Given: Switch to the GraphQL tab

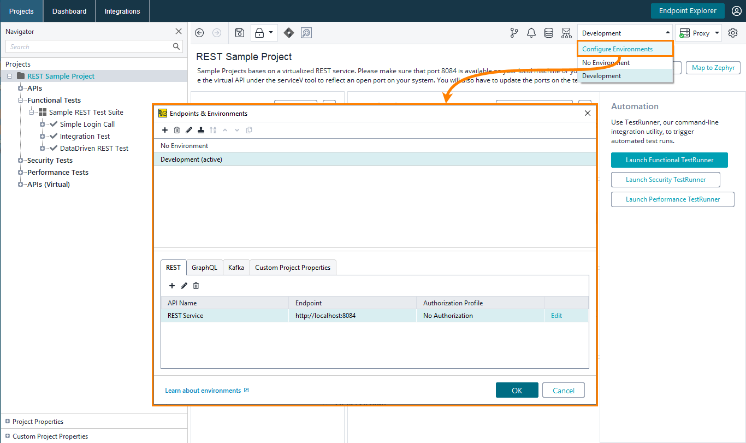Looking at the screenshot, I should pyautogui.click(x=204, y=267).
